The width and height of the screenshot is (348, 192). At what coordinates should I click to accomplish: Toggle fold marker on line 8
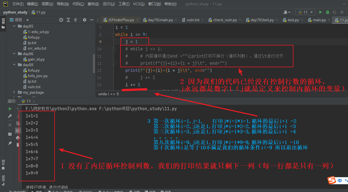point(114,35)
